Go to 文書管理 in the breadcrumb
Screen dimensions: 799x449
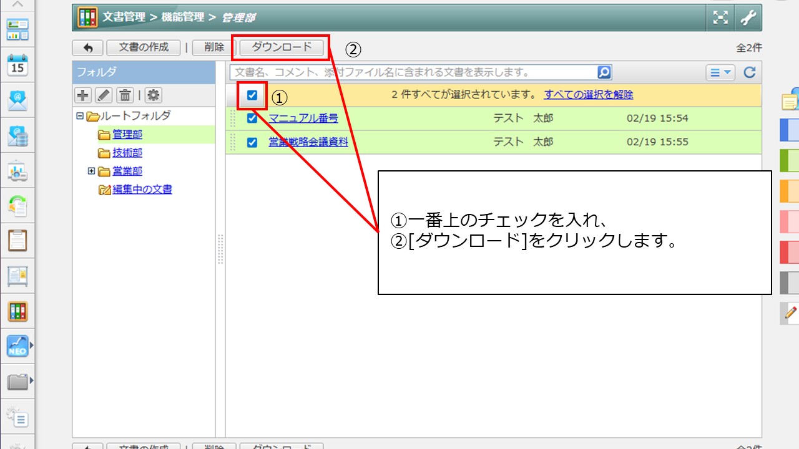pos(124,17)
